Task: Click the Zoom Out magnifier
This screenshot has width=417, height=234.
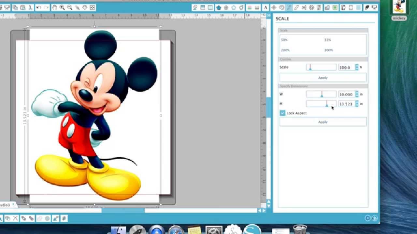Action: coord(70,7)
